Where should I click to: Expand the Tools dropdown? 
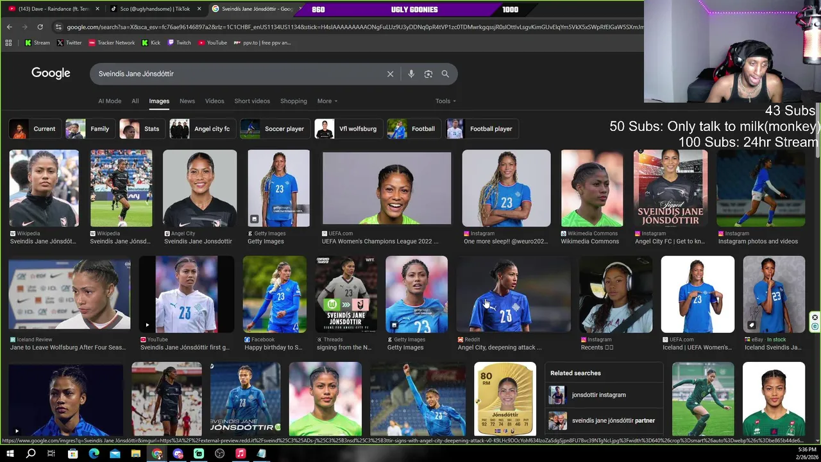446,101
